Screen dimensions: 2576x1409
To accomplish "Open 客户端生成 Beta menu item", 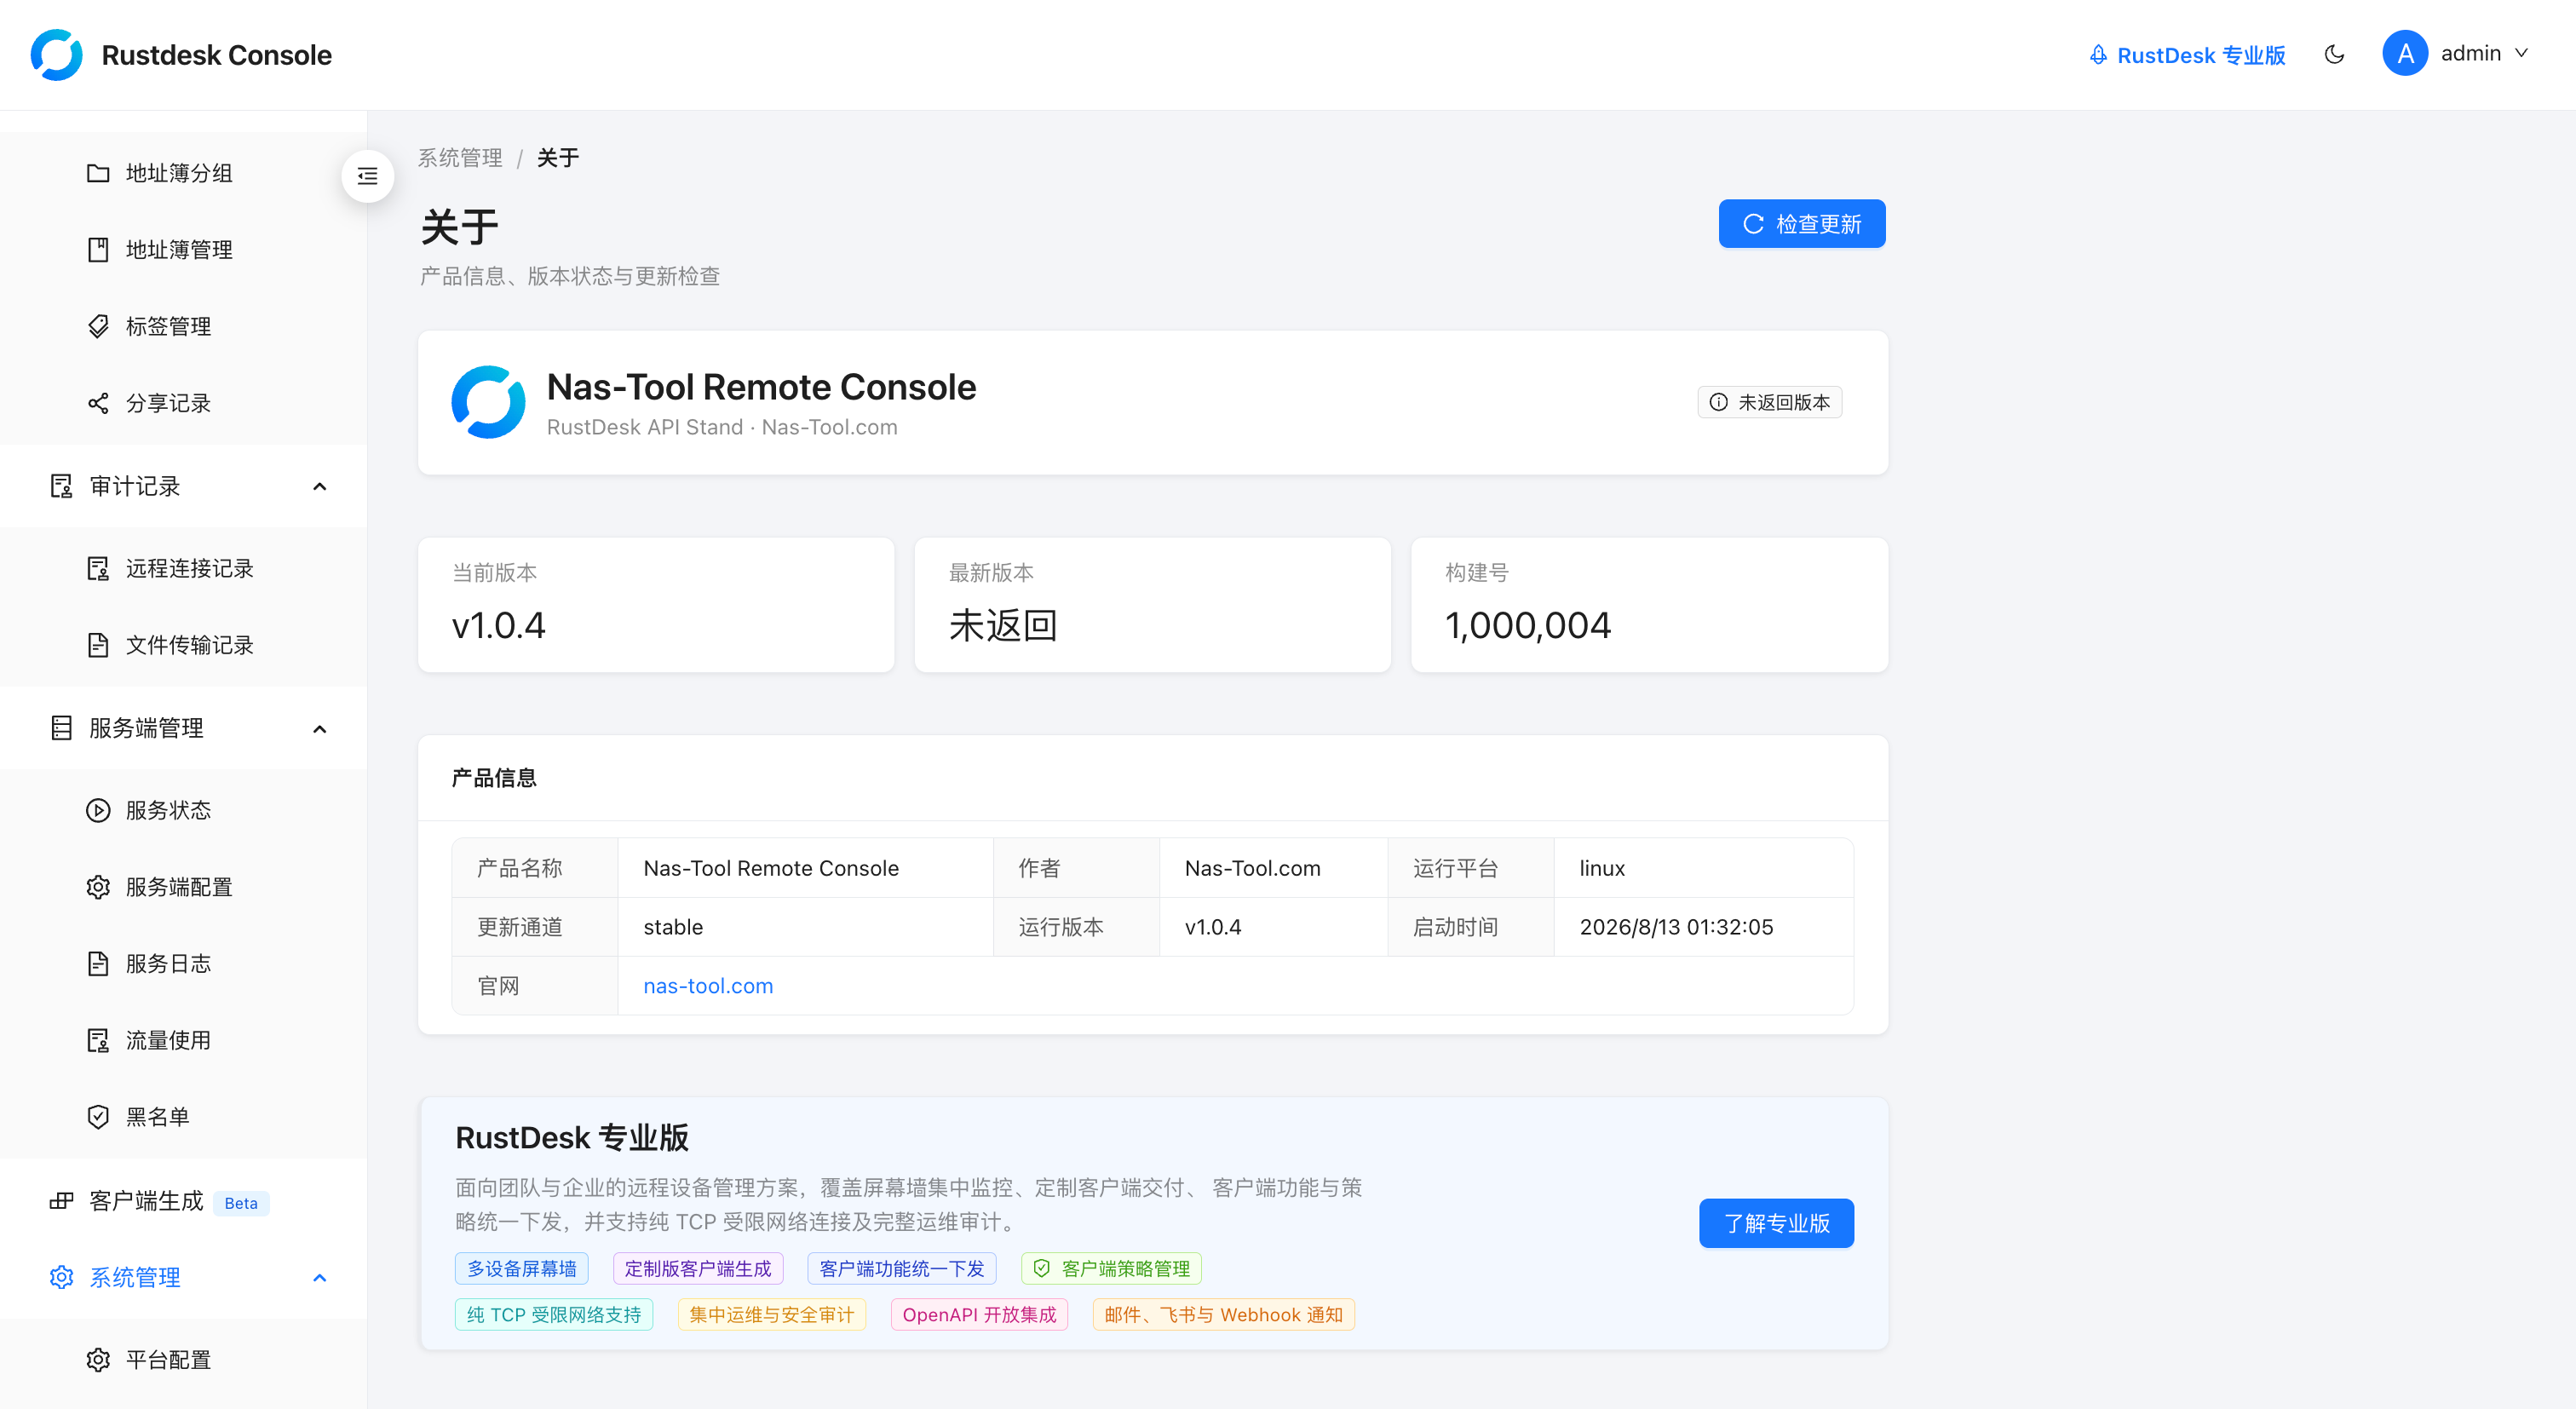I will pos(184,1201).
